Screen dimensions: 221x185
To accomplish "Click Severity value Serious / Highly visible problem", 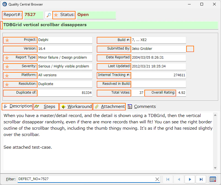I will 65,66.
